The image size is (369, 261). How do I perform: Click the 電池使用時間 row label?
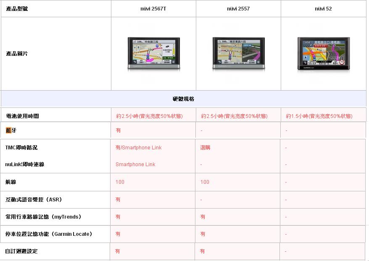click(23, 116)
